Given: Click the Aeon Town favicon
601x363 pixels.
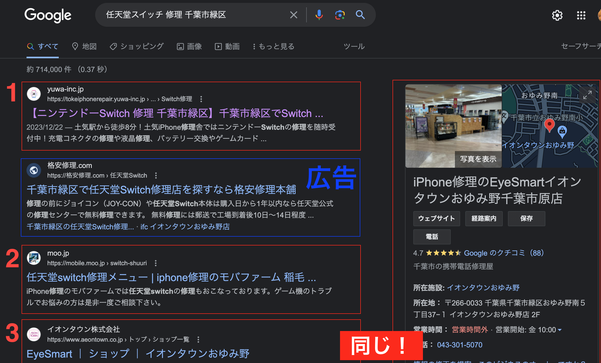Looking at the screenshot, I should 34,334.
